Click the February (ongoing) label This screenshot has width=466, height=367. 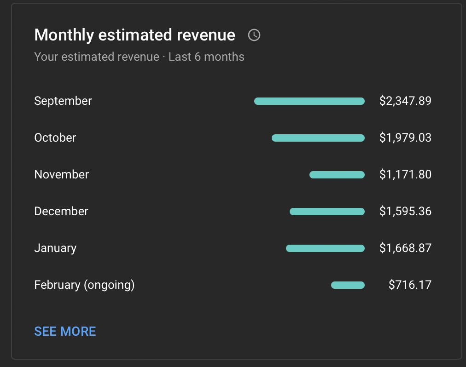(84, 285)
